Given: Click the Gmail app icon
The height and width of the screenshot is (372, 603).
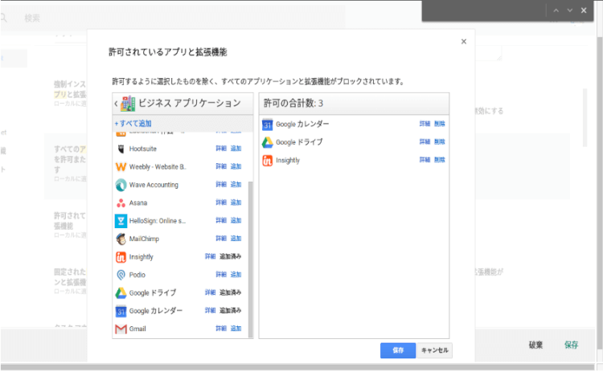Looking at the screenshot, I should point(121,329).
